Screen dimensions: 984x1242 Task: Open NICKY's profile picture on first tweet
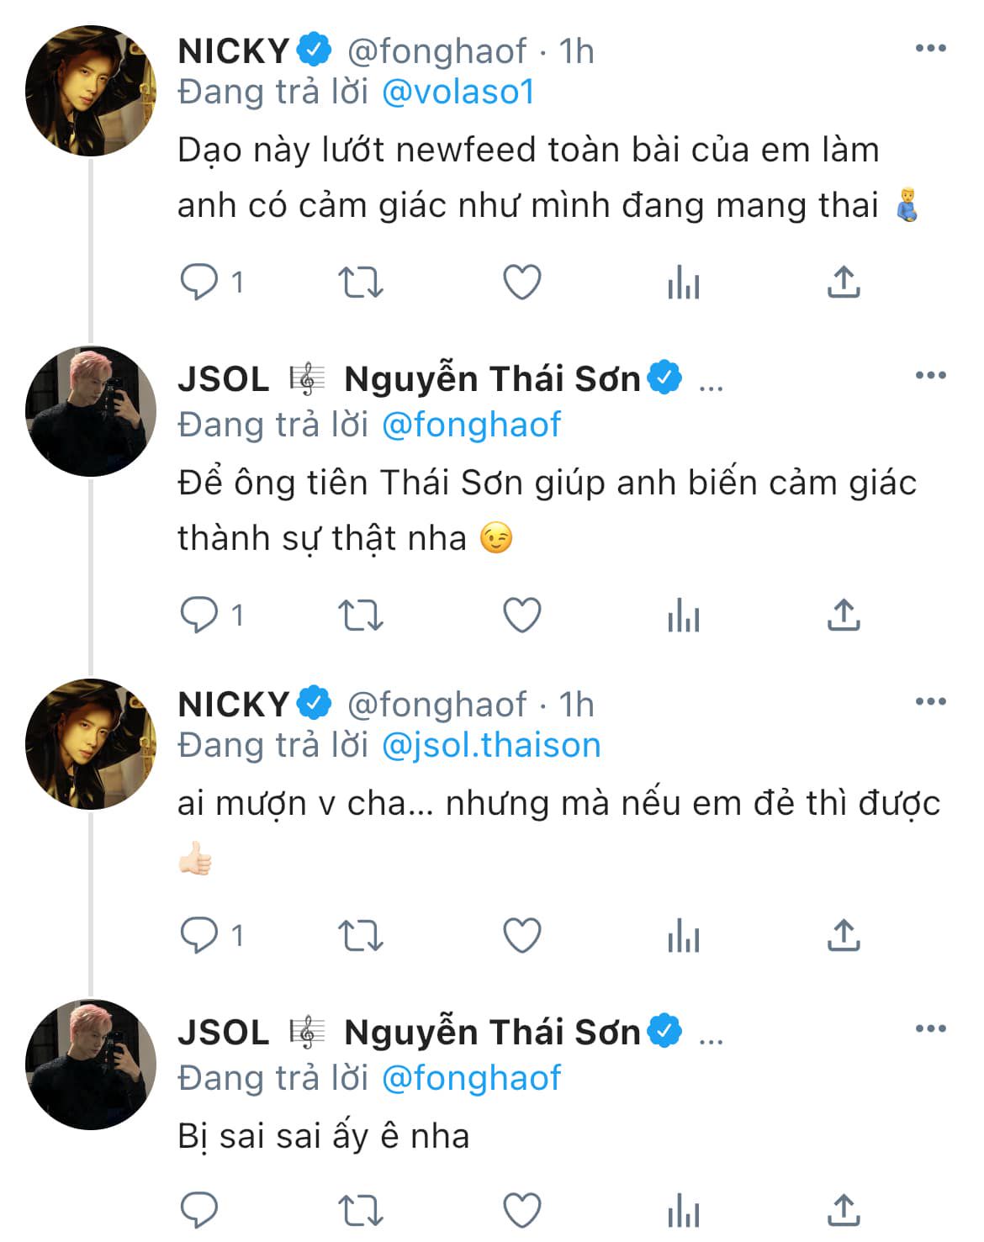coord(91,91)
